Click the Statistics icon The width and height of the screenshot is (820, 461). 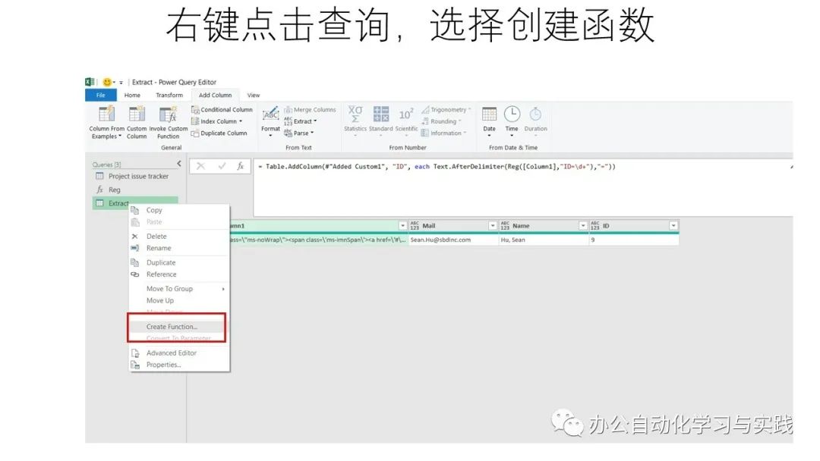tap(355, 114)
